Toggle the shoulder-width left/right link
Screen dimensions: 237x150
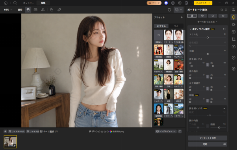pos(207,101)
